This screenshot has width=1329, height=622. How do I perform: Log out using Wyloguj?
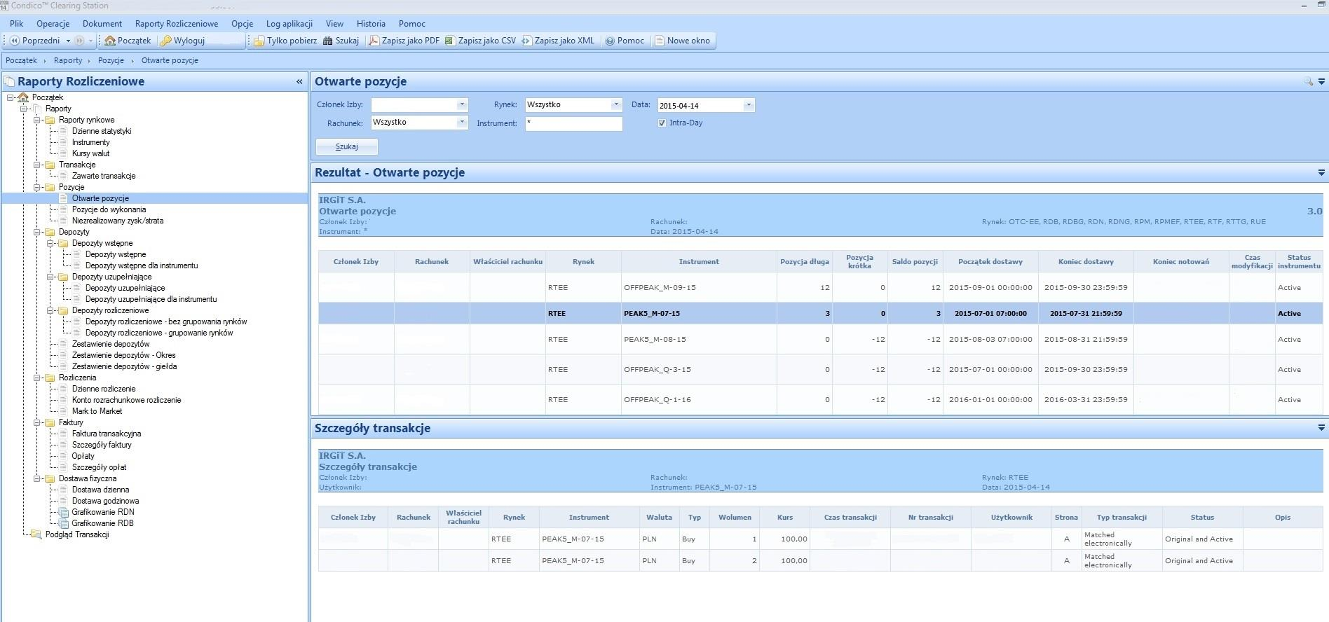[183, 41]
